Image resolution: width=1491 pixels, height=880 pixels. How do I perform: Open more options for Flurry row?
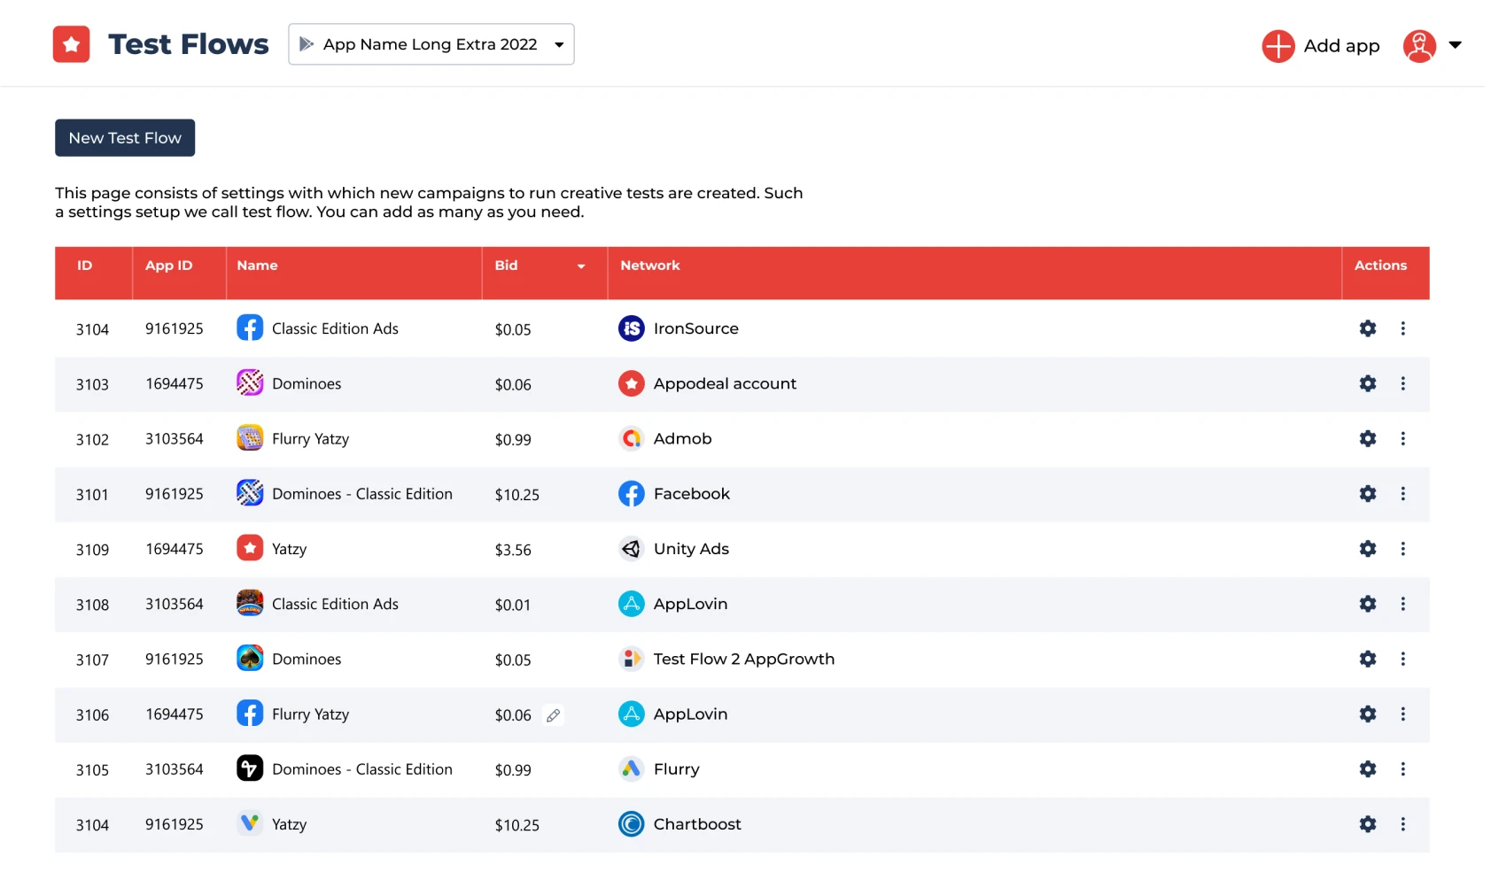click(x=1402, y=769)
